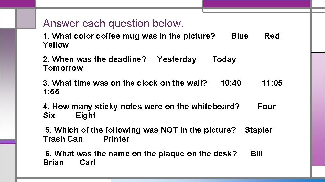Select Stapler as not in picture
The image size is (325, 182).
tap(258, 130)
